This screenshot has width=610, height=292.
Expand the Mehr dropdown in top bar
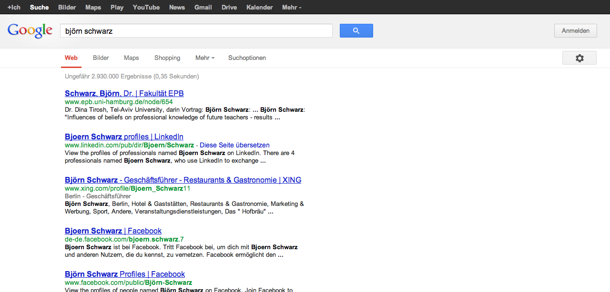coord(291,7)
